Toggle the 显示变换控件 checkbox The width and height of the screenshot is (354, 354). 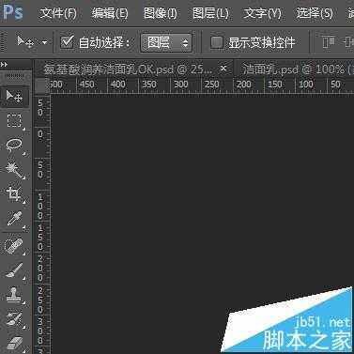point(216,42)
